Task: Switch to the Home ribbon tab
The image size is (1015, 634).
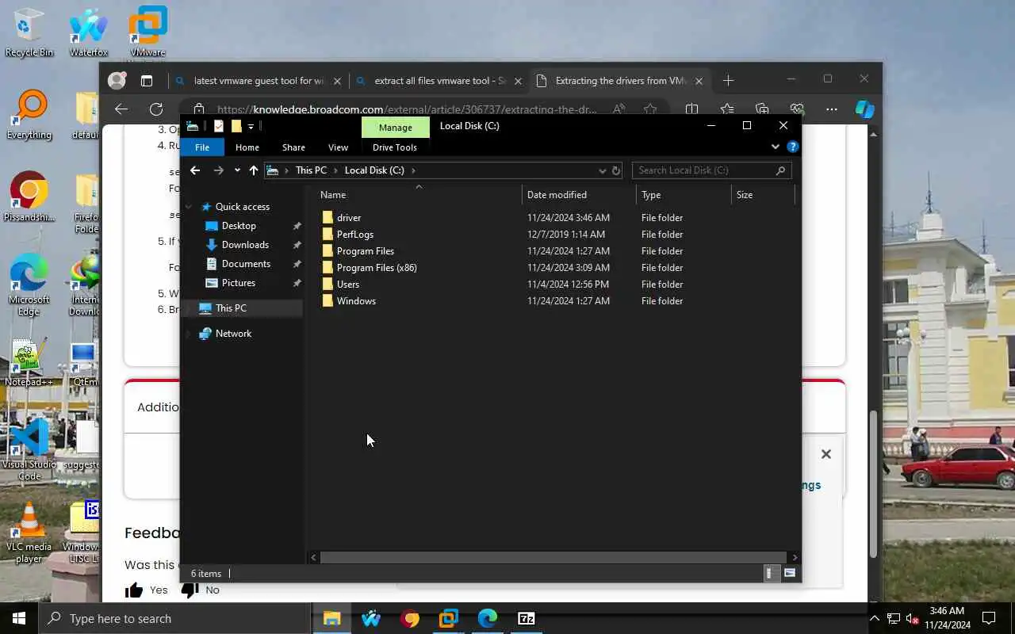Action: pyautogui.click(x=247, y=147)
